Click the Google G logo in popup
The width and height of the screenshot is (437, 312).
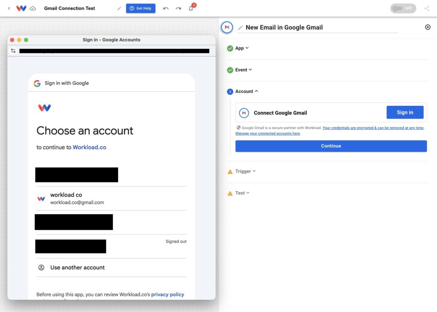[x=37, y=83]
